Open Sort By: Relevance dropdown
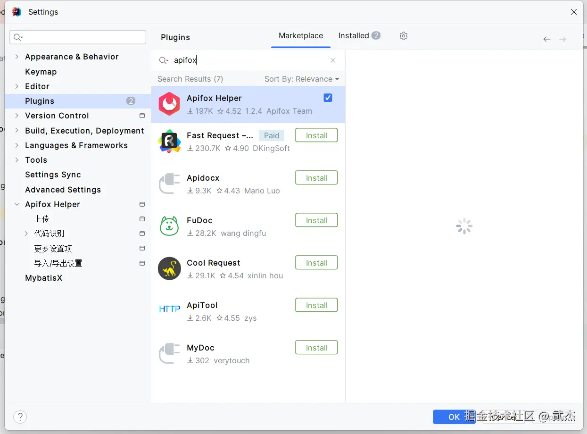 (302, 79)
